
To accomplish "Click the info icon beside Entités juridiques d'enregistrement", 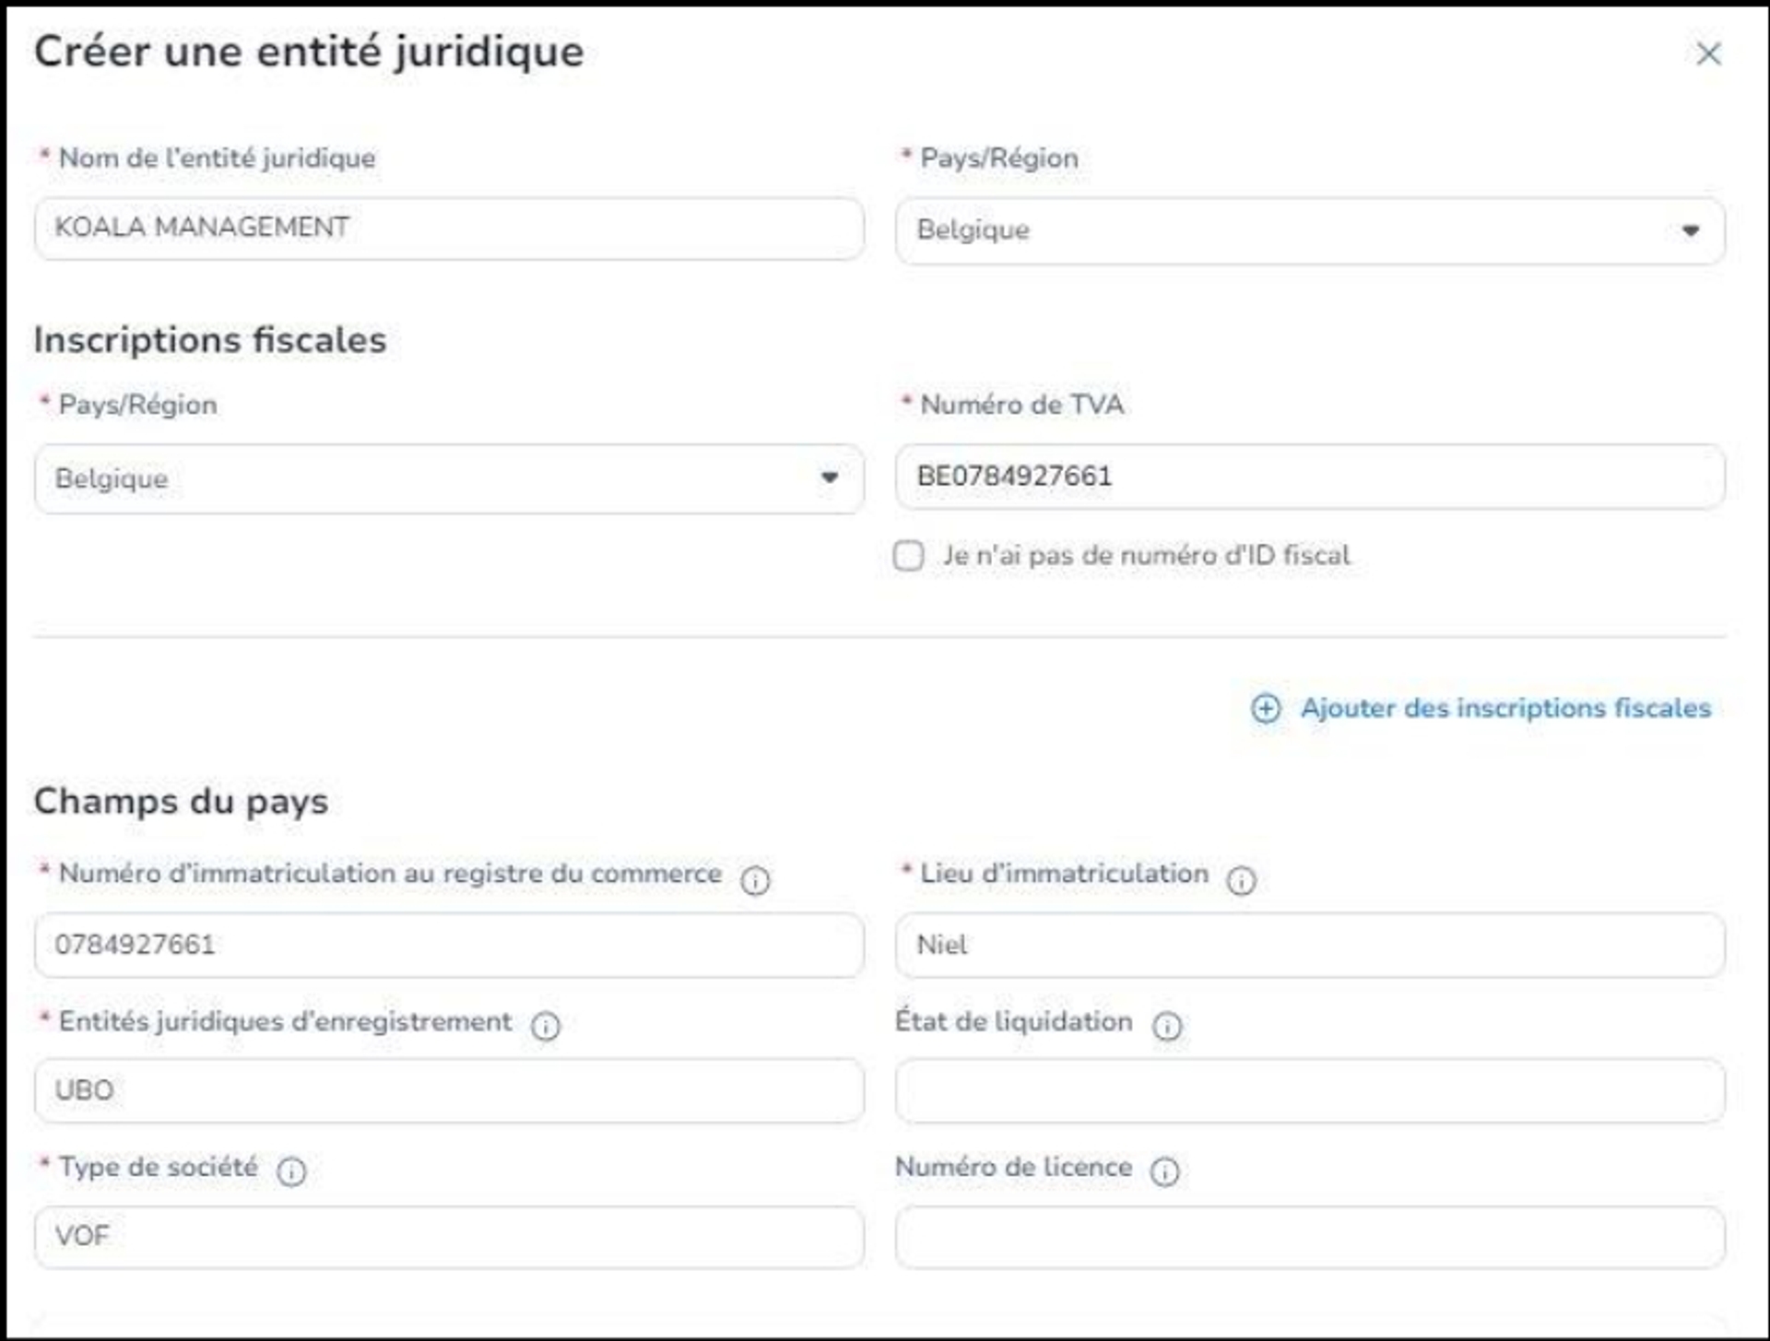I will (547, 1027).
